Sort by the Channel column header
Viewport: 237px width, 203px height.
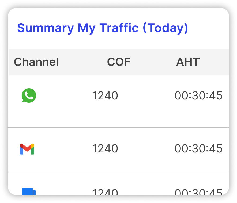(x=36, y=62)
